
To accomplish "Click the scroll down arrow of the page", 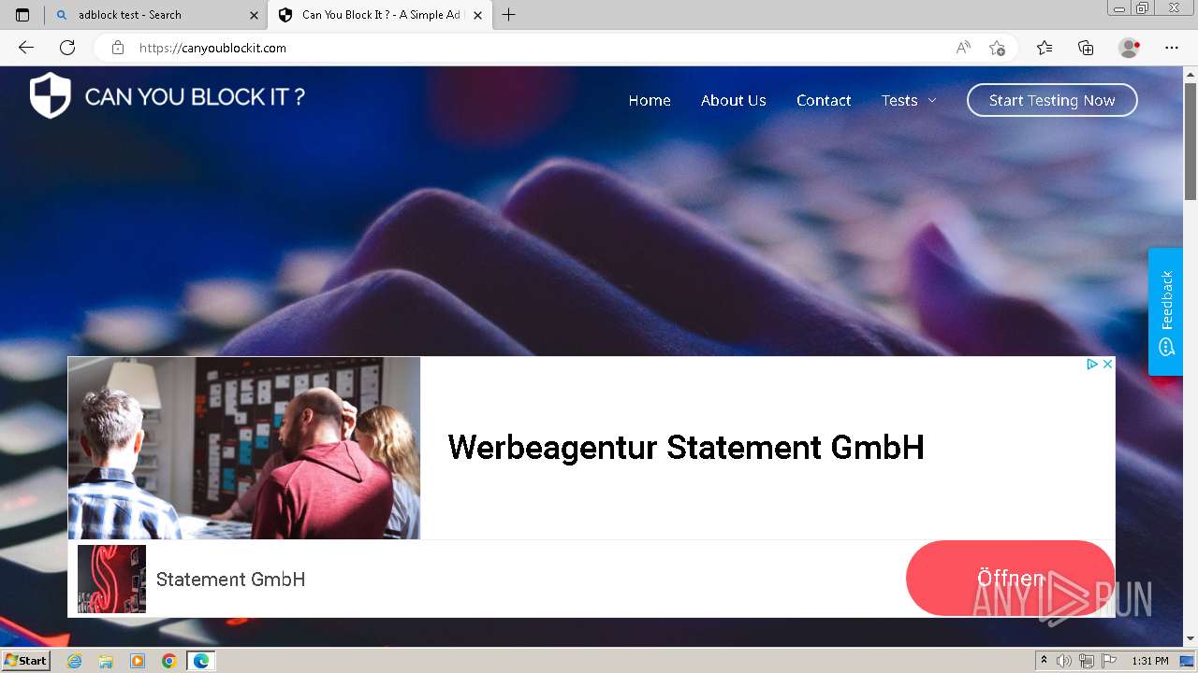I will tap(1191, 638).
